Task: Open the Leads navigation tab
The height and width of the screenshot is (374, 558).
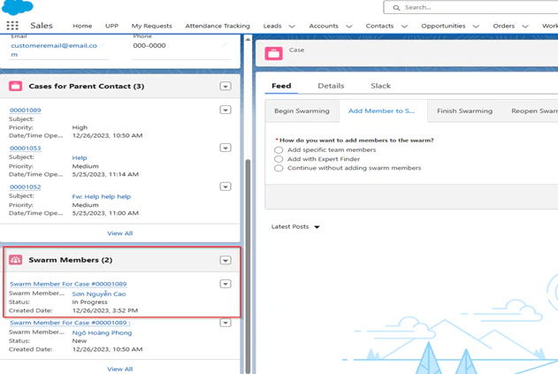Action: [272, 26]
